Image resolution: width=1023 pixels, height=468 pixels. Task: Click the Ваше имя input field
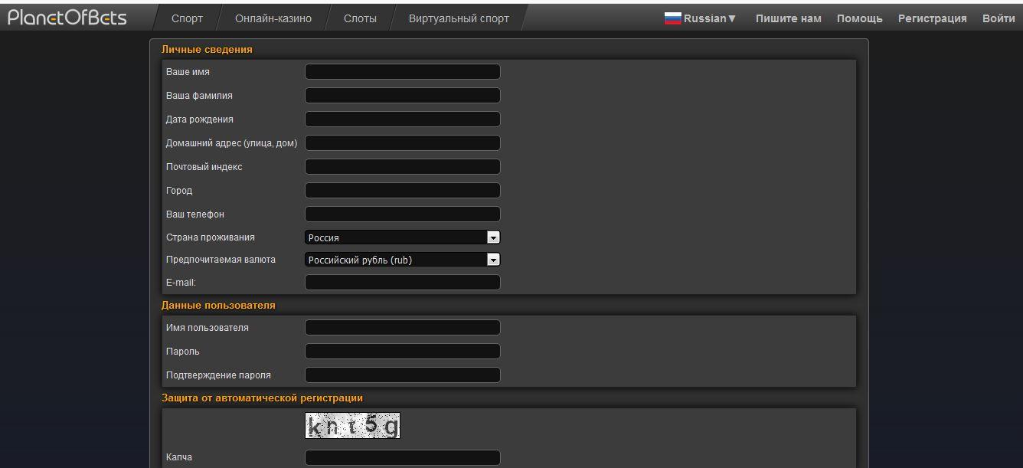pos(402,71)
